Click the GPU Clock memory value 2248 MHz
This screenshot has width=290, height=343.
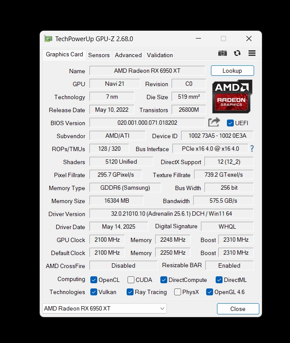pyautogui.click(x=173, y=239)
